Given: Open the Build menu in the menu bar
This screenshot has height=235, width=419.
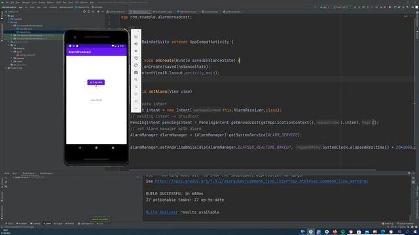Looking at the screenshot, I should (59, 3).
